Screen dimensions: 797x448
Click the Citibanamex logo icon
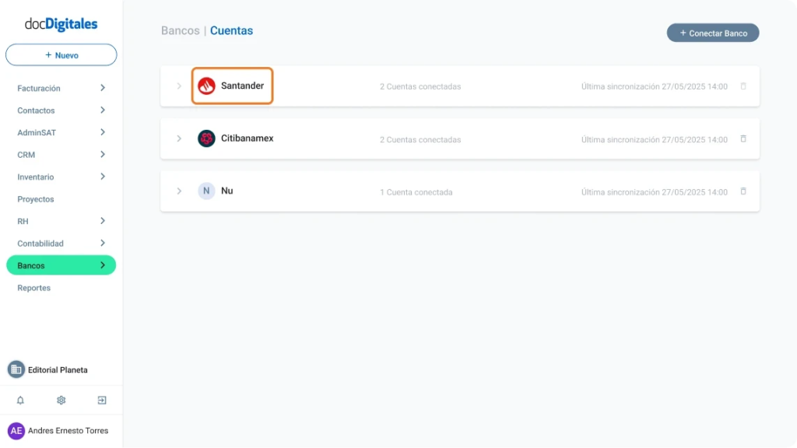(x=206, y=138)
